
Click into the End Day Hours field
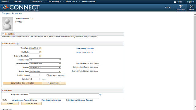pos(34,75)
